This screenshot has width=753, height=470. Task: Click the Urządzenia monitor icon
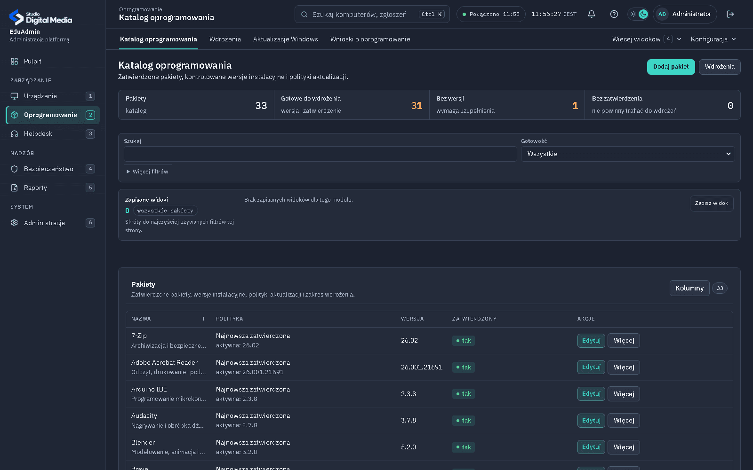(x=14, y=96)
